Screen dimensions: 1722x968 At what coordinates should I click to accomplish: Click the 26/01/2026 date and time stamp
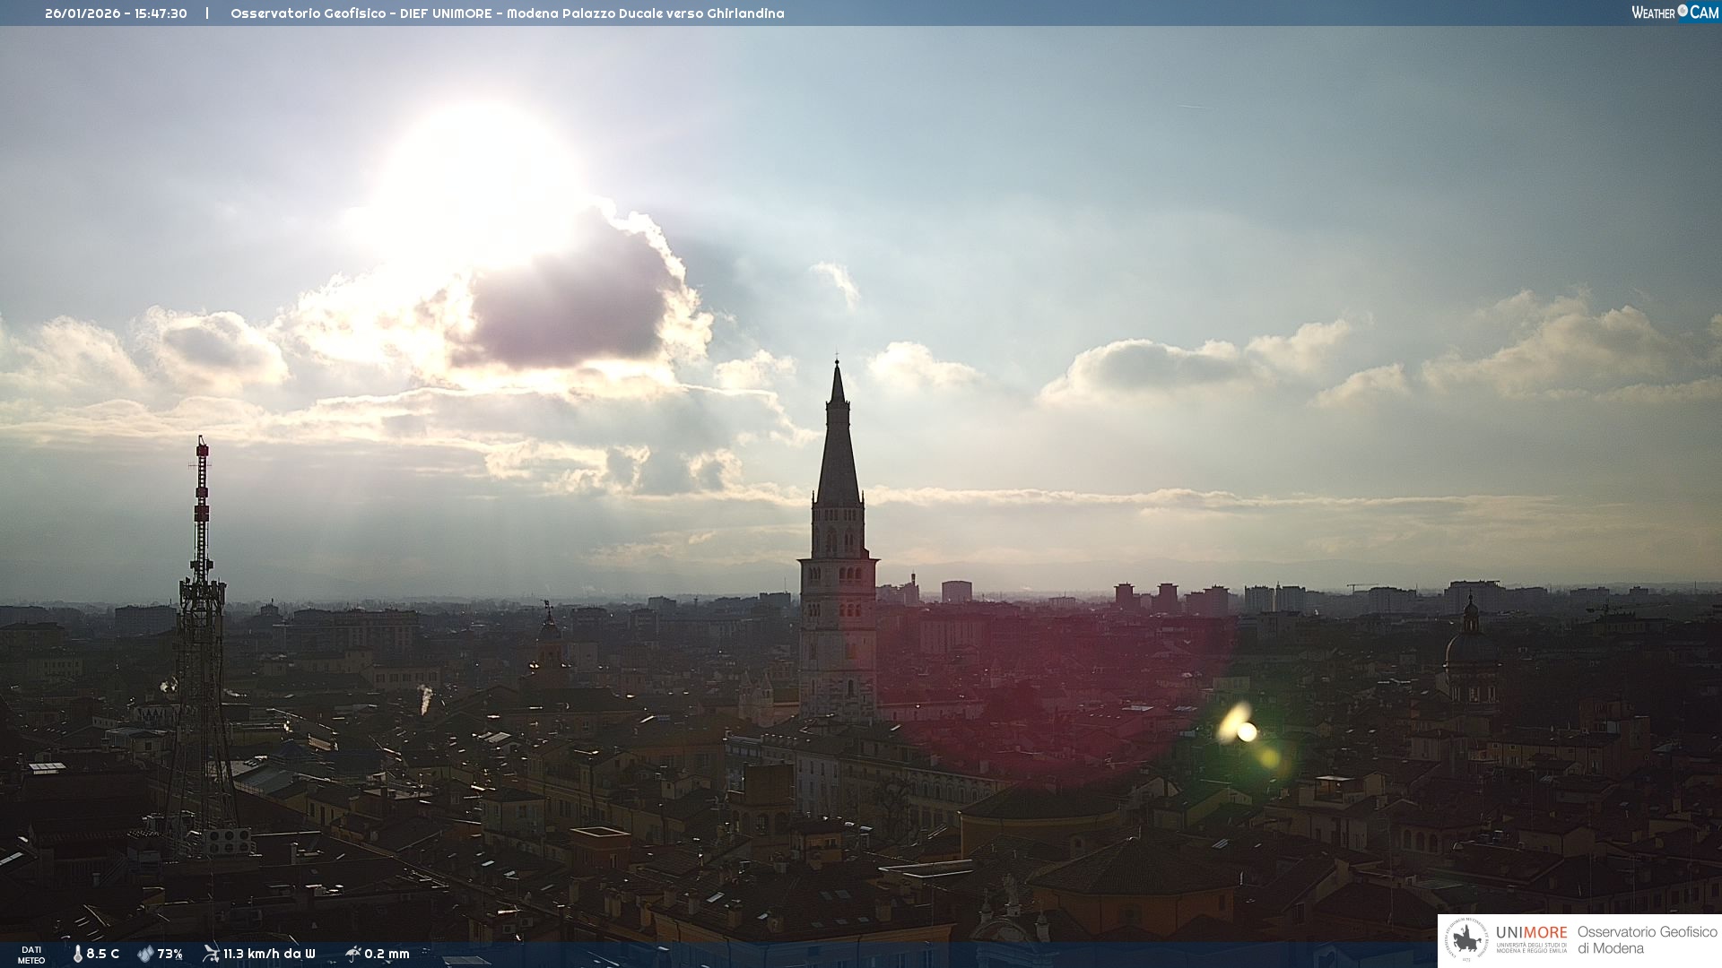pyautogui.click(x=116, y=13)
